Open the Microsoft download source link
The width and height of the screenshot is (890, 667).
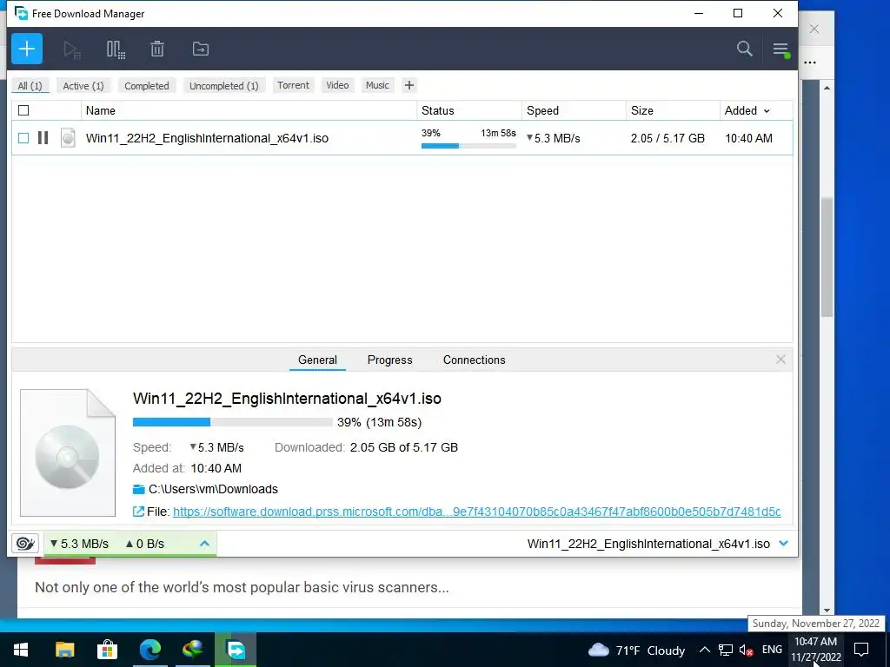point(477,512)
